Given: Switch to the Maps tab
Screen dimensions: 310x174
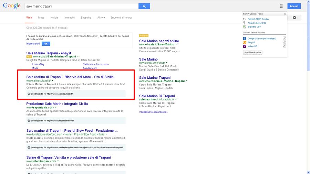Looking at the screenshot, I should coord(41,18).
